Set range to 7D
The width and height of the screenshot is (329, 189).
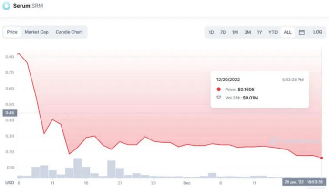pos(223,32)
